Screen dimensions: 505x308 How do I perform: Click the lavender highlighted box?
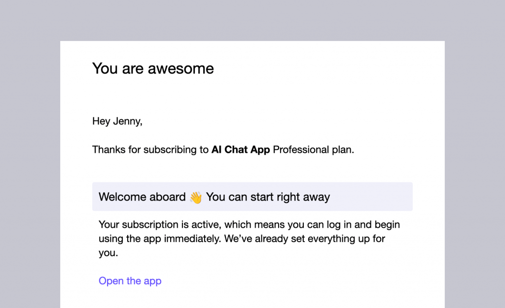point(252,197)
